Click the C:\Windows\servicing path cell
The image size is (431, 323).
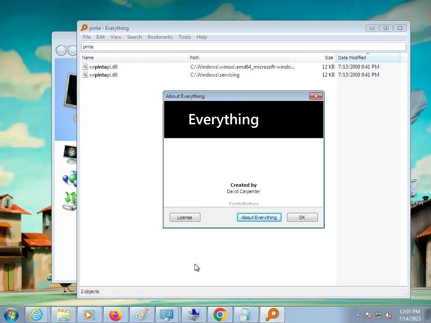pyautogui.click(x=215, y=75)
